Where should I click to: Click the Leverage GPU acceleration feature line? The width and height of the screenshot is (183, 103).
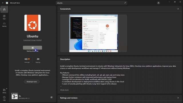pyautogui.click(x=87, y=80)
